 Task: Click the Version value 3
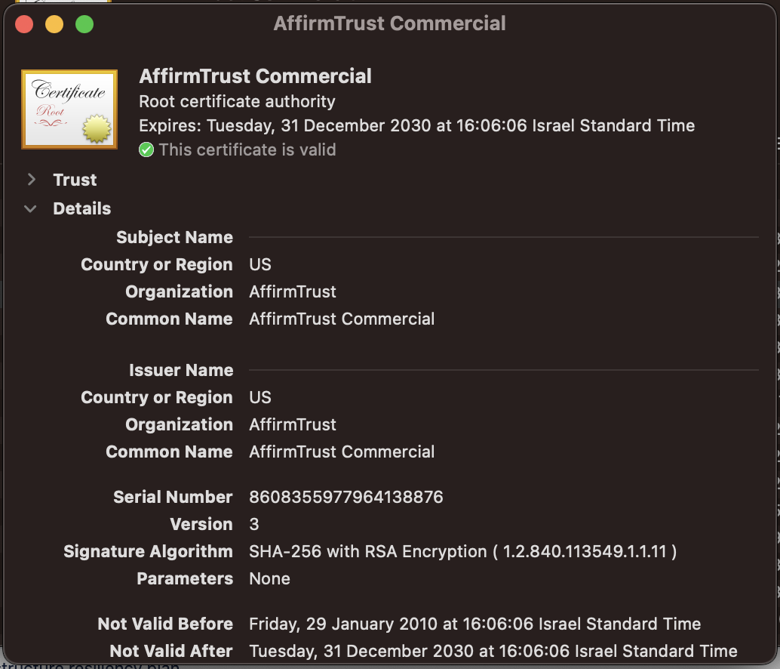point(254,524)
